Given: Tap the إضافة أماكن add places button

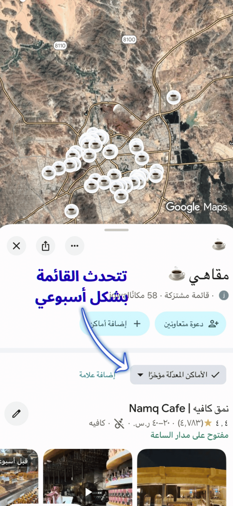Looking at the screenshot, I should coord(115,324).
